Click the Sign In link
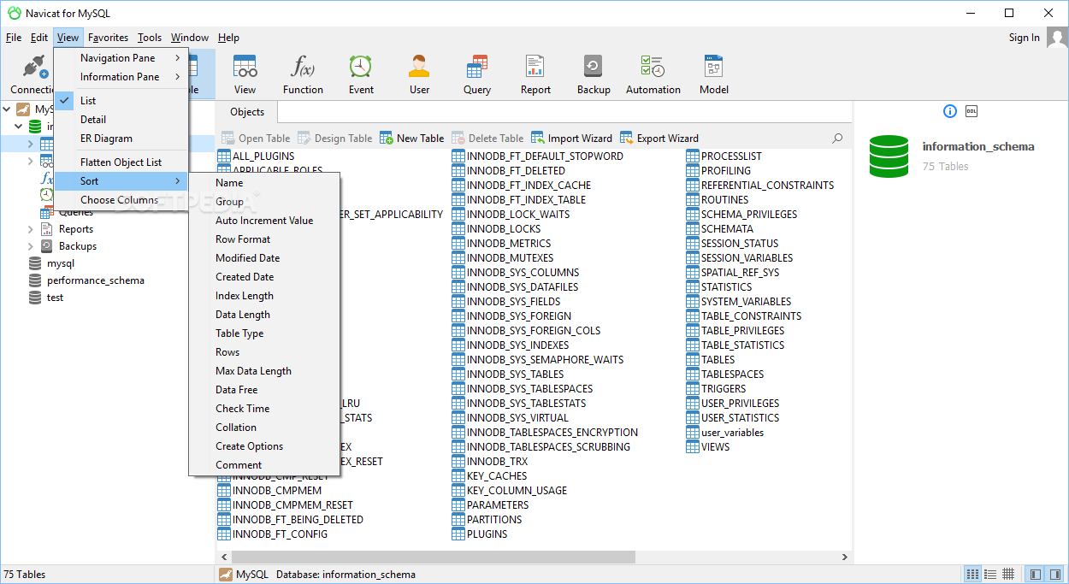1069x584 pixels. click(1025, 38)
